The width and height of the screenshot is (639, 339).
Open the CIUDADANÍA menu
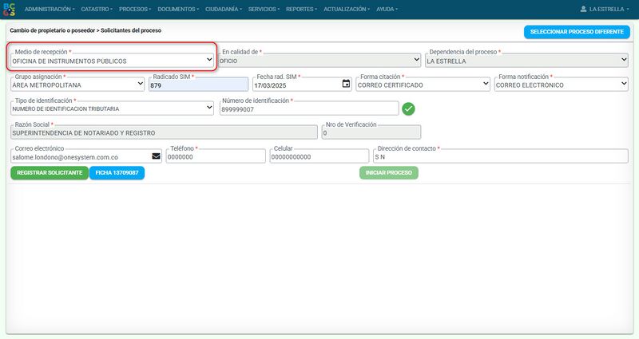tap(224, 9)
